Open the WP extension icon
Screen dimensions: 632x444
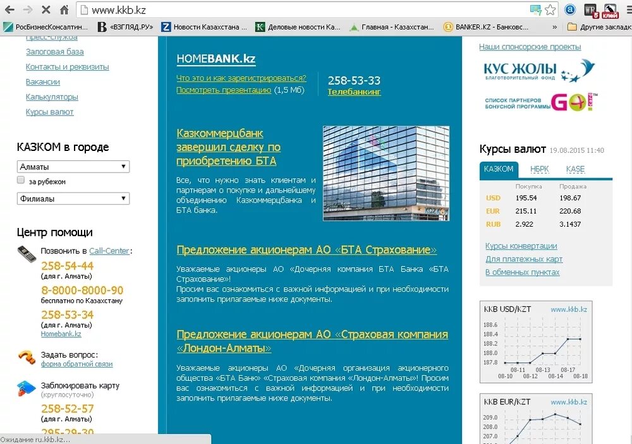590,10
